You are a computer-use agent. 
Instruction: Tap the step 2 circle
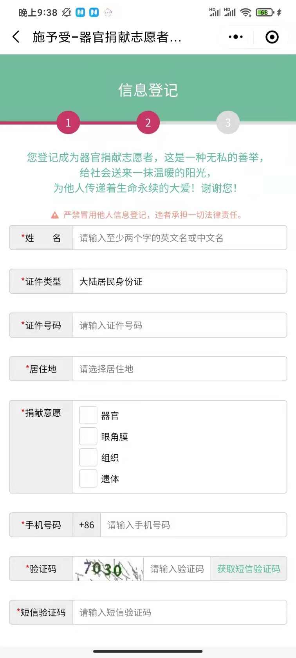tap(148, 123)
